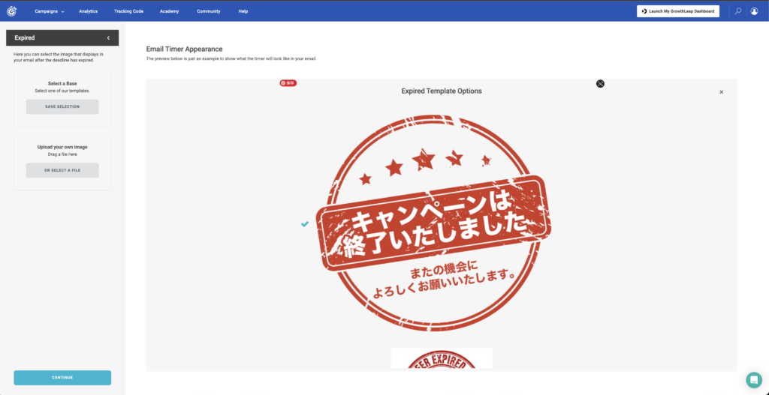The image size is (769, 395).
Task: Open the Analytics menu item
Action: click(89, 11)
